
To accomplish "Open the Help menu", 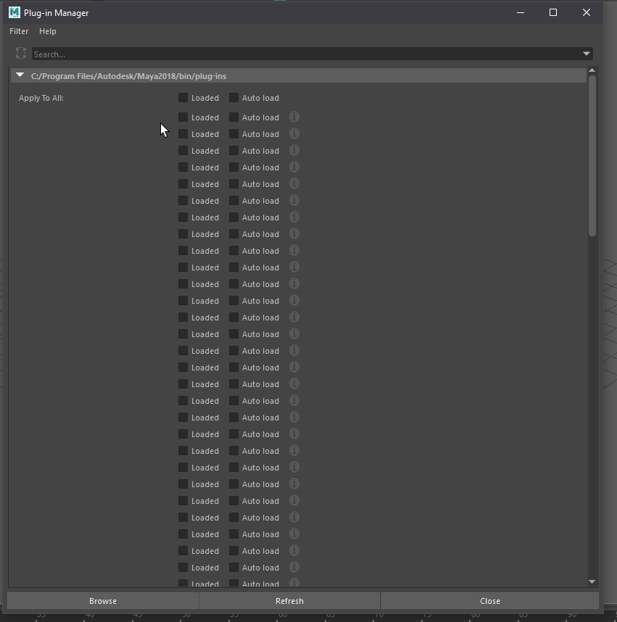I will [48, 31].
